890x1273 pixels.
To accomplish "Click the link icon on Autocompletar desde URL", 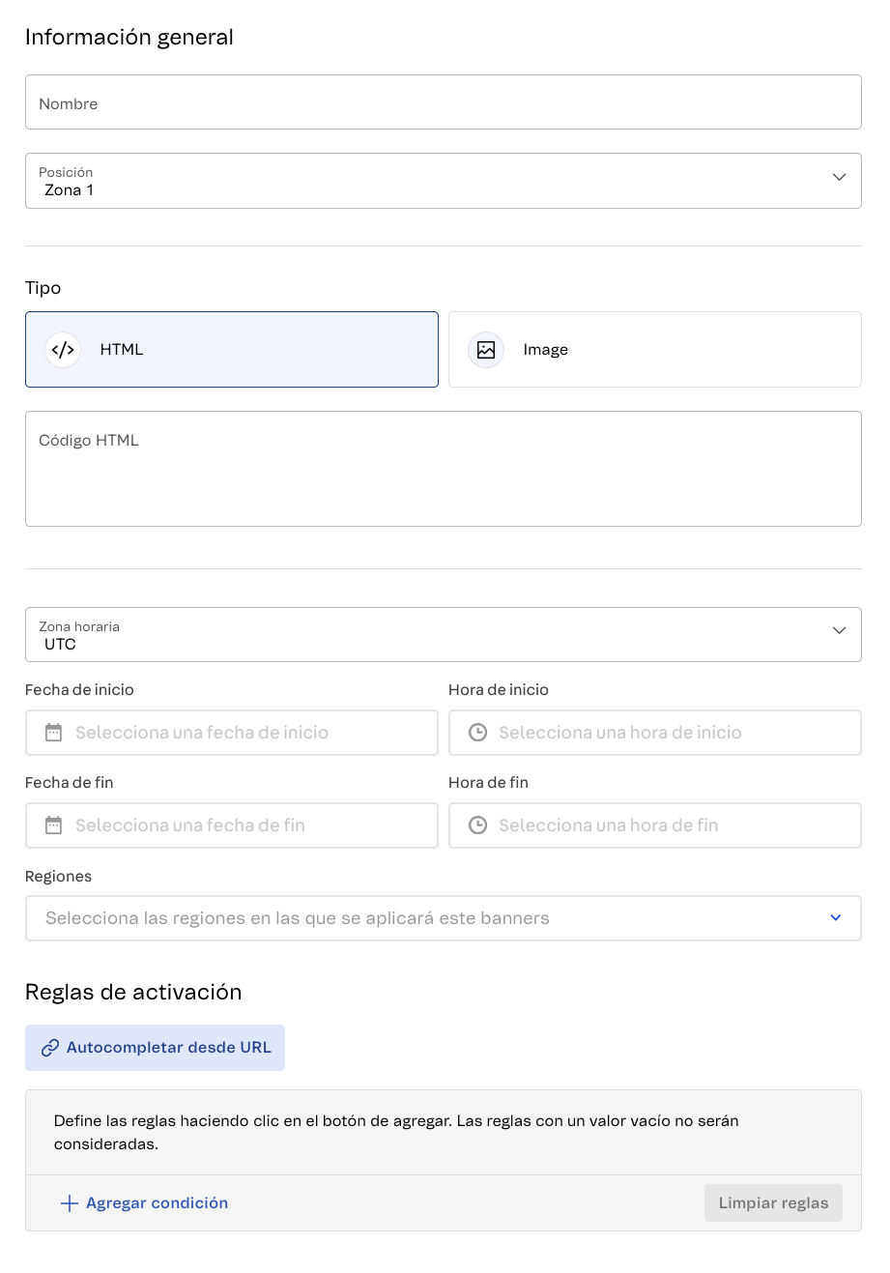I will 50,1047.
